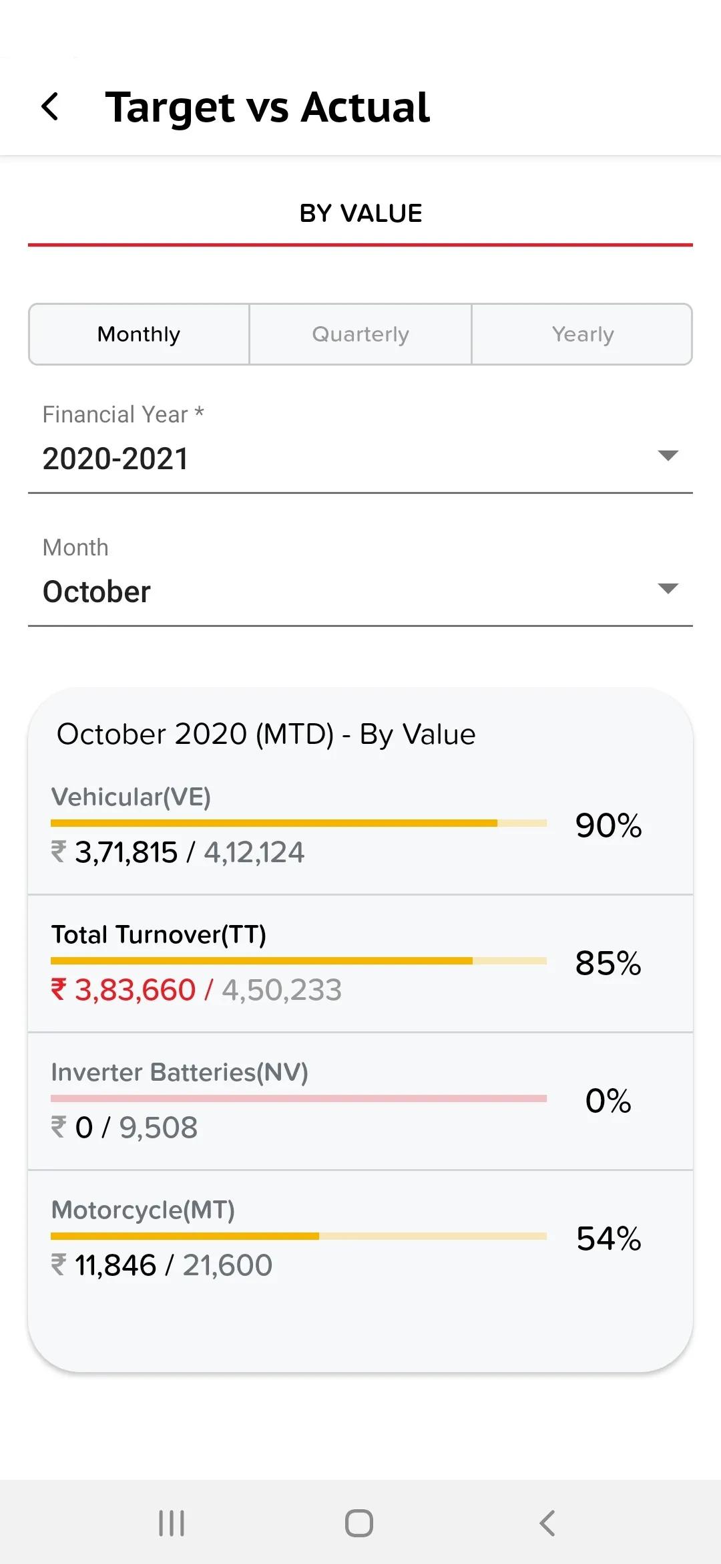Tap the Motorcycle(MT) row label
Image resolution: width=721 pixels, height=1564 pixels.
[x=143, y=1210]
